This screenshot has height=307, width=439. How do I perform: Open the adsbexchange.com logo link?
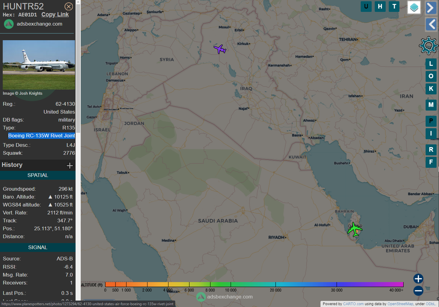(x=9, y=24)
